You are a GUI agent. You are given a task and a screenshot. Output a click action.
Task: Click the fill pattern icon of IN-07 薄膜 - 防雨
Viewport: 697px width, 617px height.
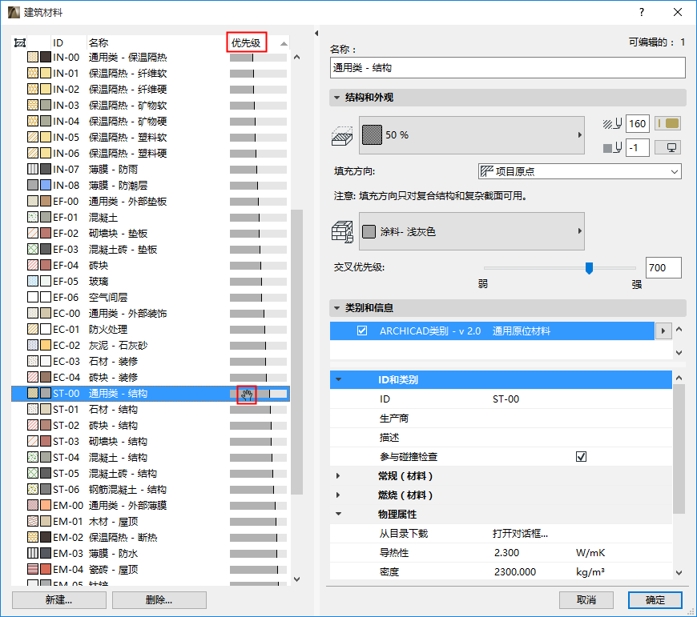pos(33,169)
